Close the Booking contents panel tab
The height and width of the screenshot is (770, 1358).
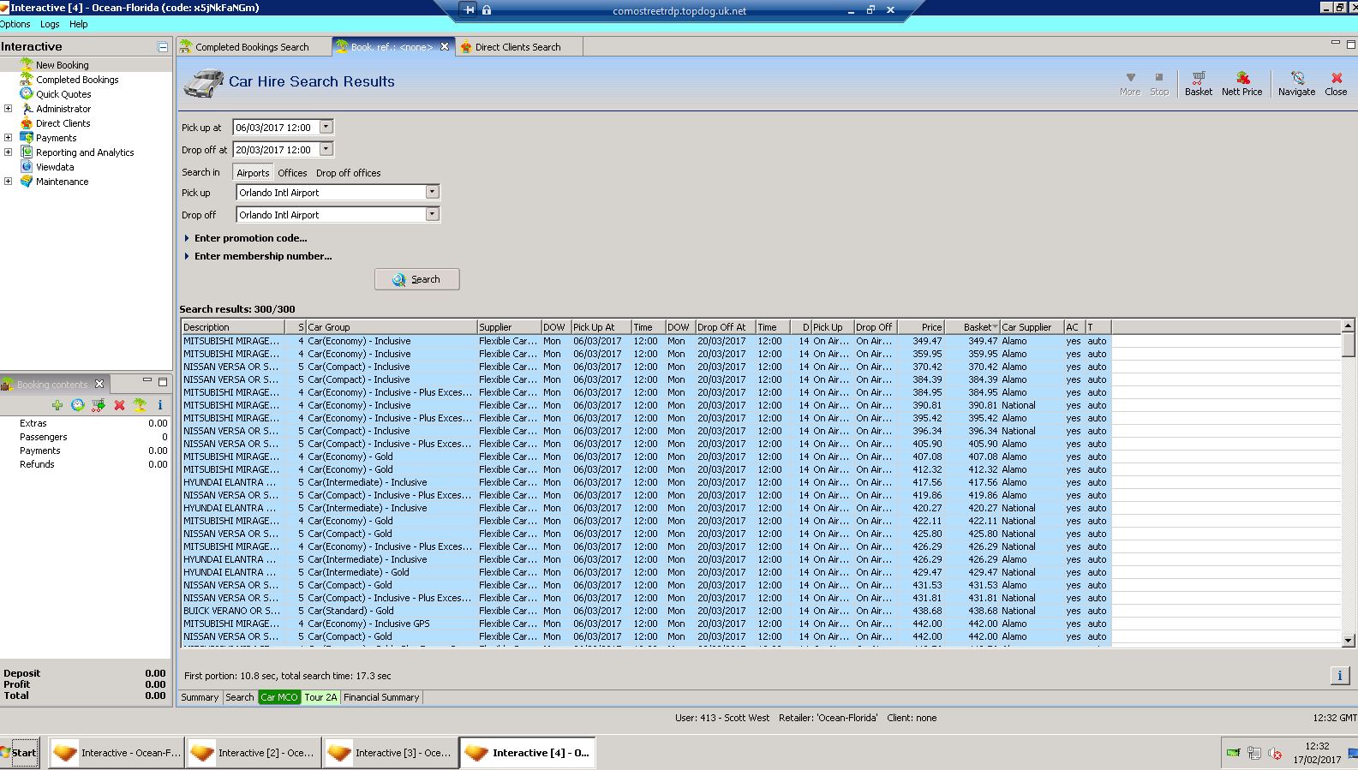point(99,384)
